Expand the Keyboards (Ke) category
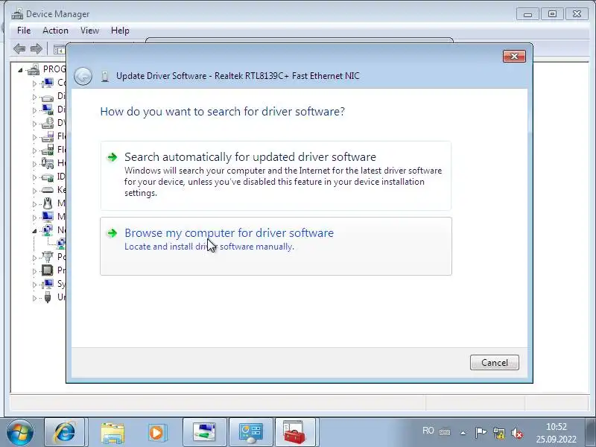This screenshot has width=596, height=447. (34, 191)
